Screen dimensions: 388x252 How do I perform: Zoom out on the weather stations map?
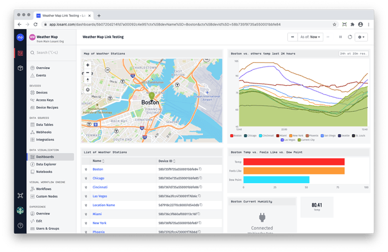click(x=87, y=73)
